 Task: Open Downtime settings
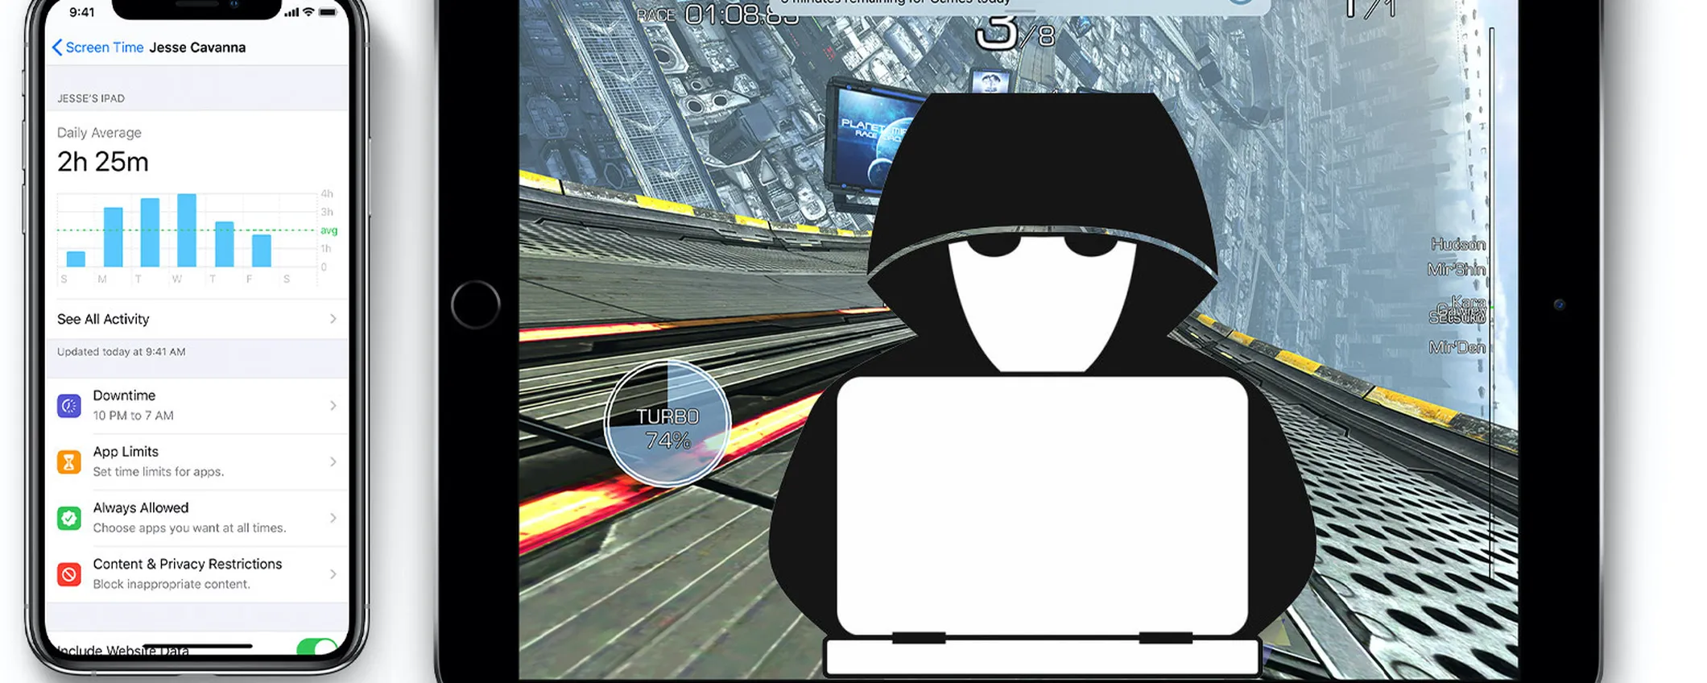click(x=197, y=405)
